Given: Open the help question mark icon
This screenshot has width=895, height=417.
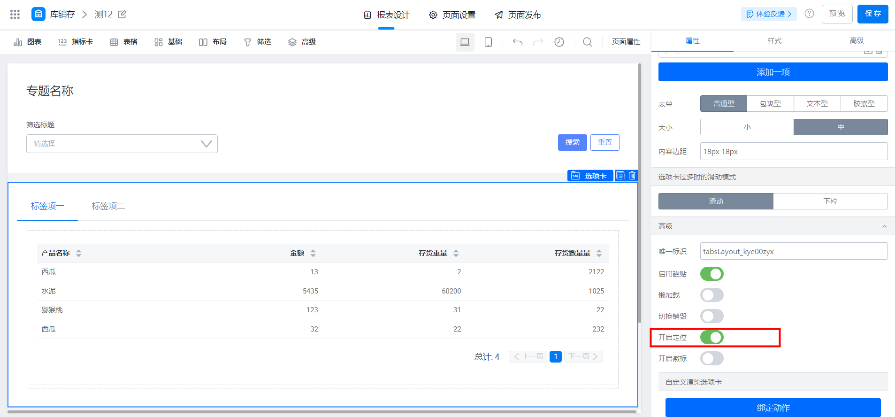Looking at the screenshot, I should pyautogui.click(x=809, y=14).
